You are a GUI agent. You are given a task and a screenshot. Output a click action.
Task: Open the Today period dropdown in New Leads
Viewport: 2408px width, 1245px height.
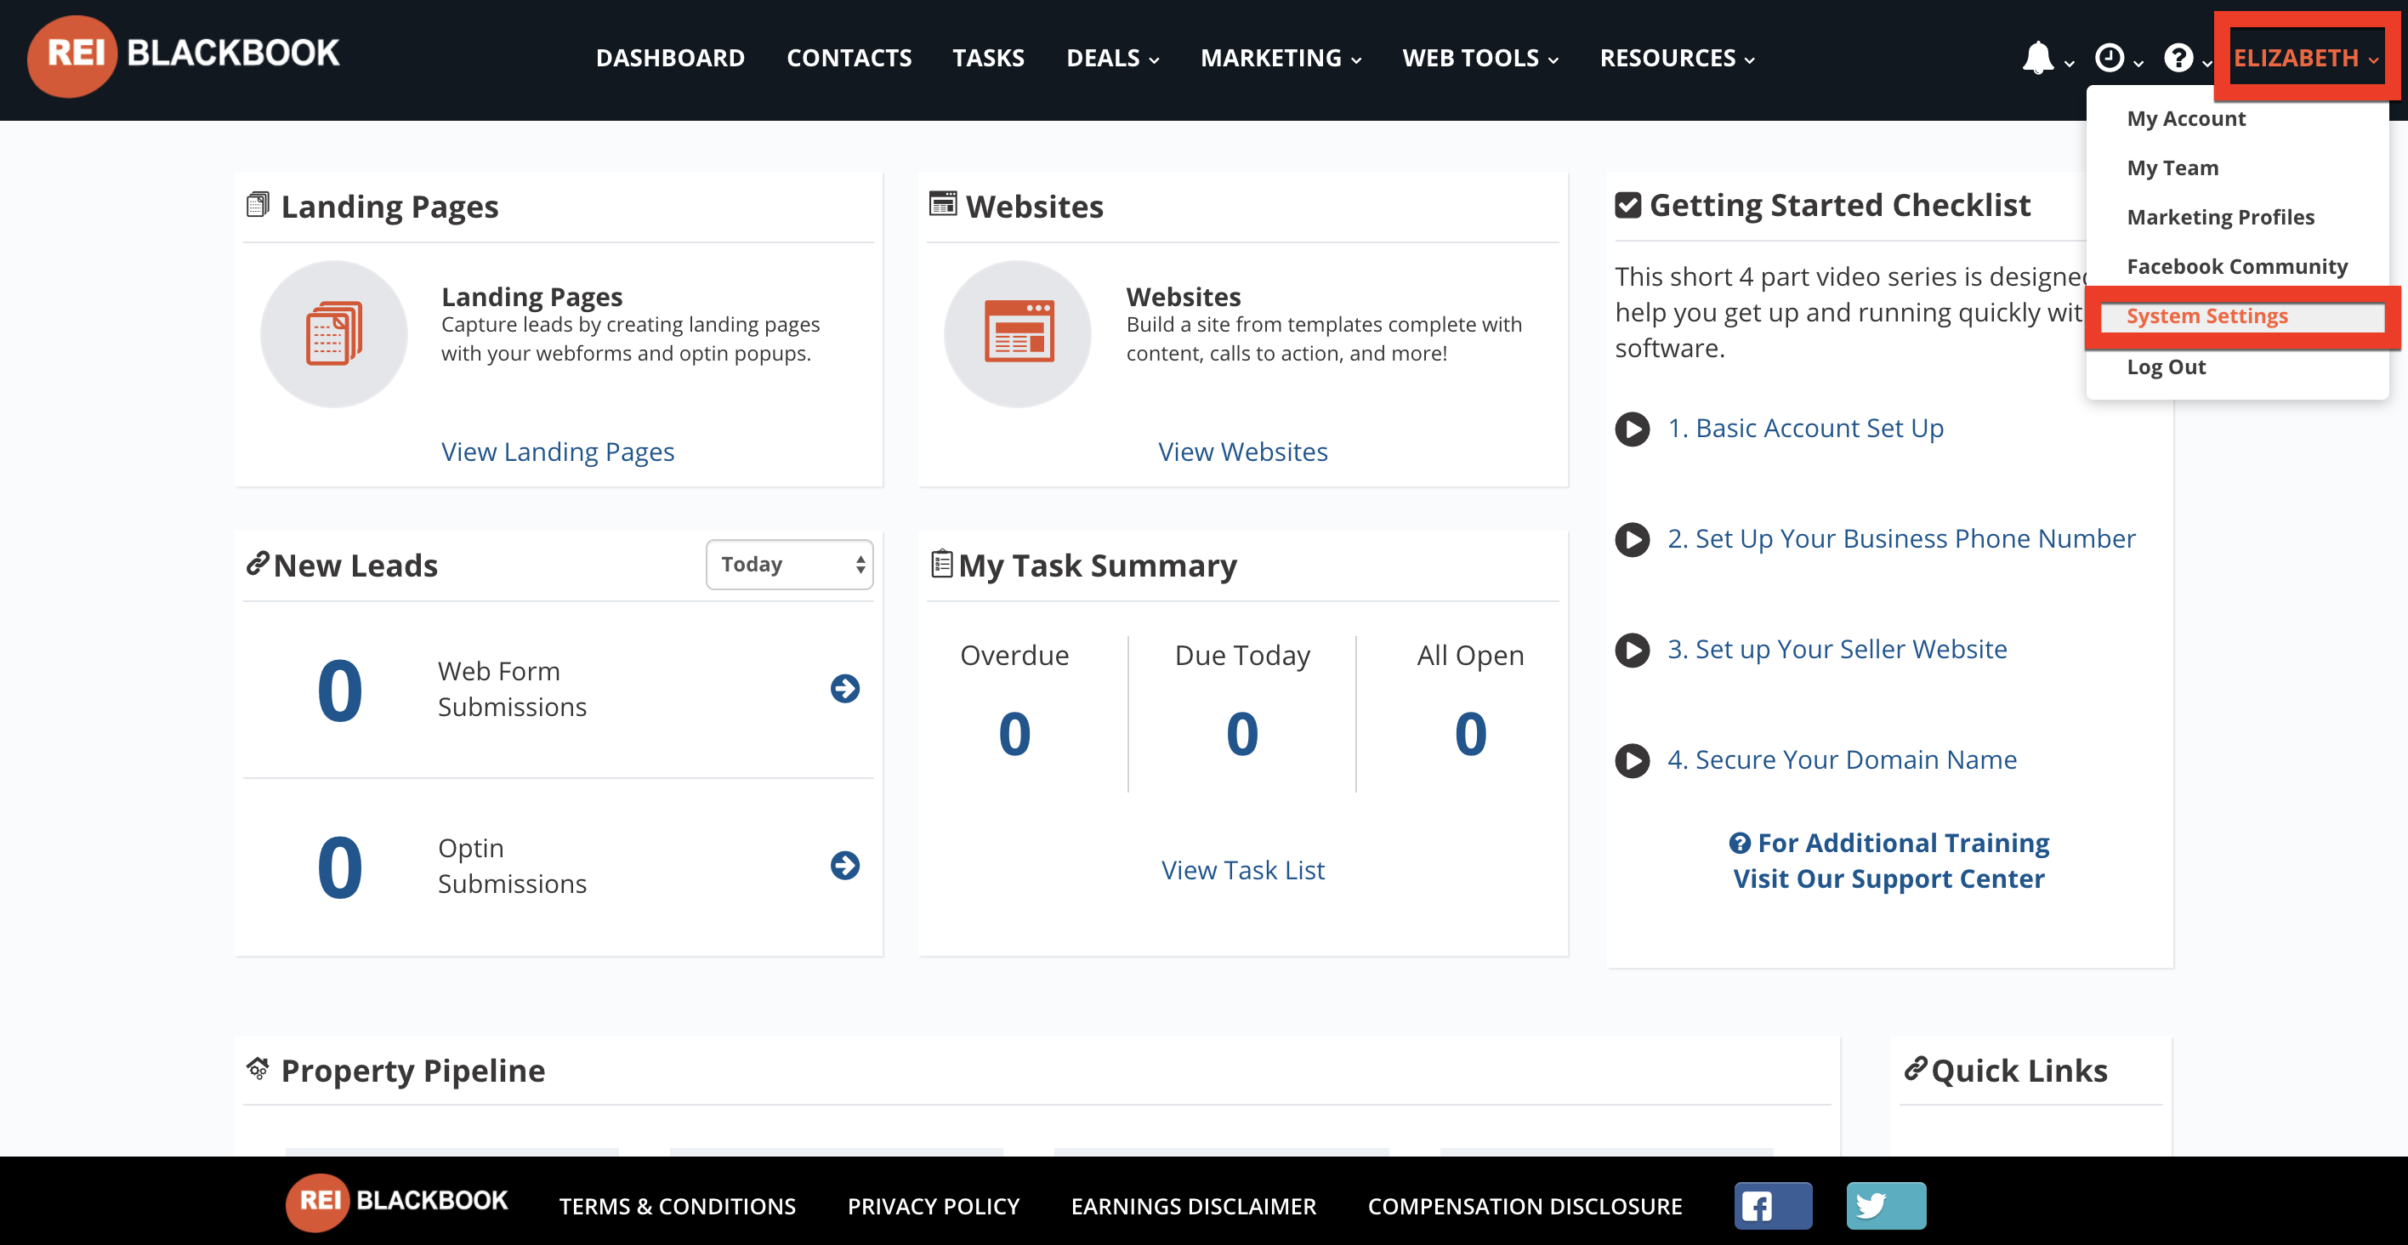[x=789, y=565]
